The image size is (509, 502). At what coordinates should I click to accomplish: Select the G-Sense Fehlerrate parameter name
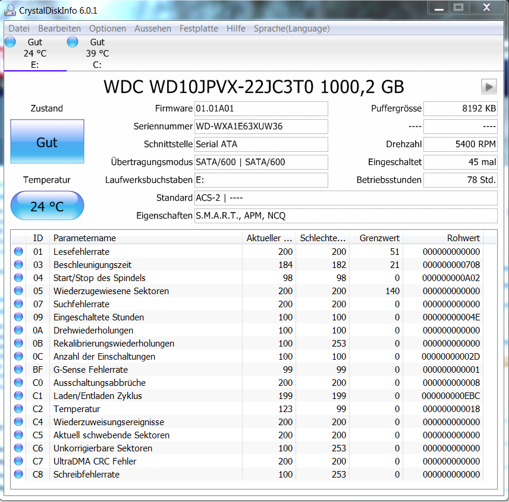[x=90, y=370]
